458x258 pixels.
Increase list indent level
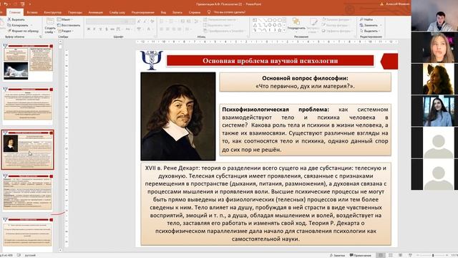(188, 21)
